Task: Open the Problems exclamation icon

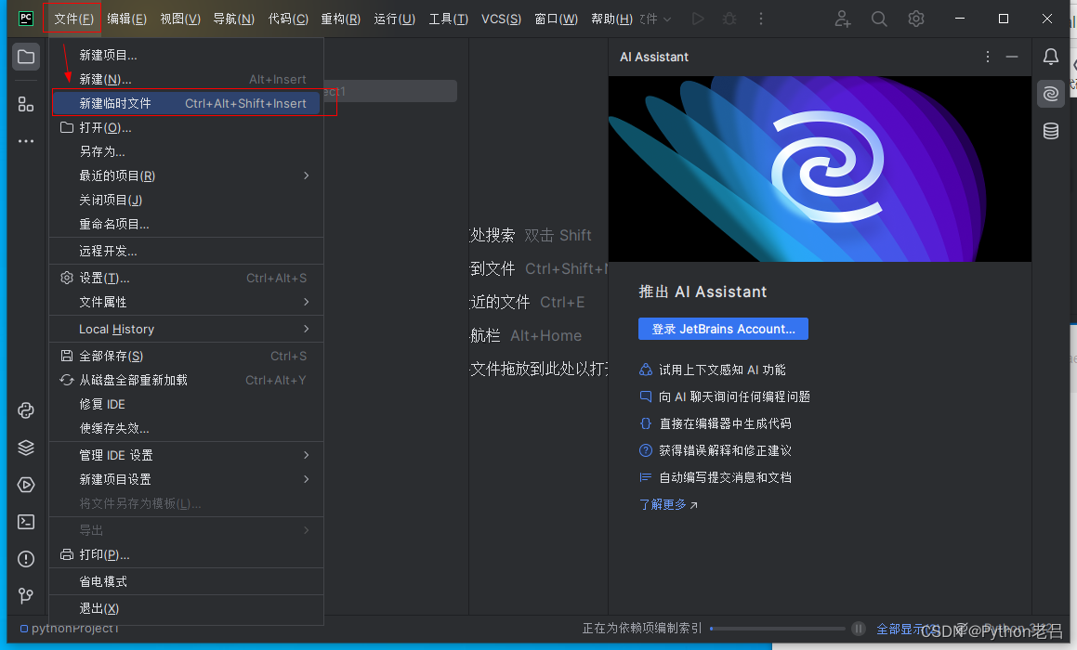Action: click(x=26, y=559)
